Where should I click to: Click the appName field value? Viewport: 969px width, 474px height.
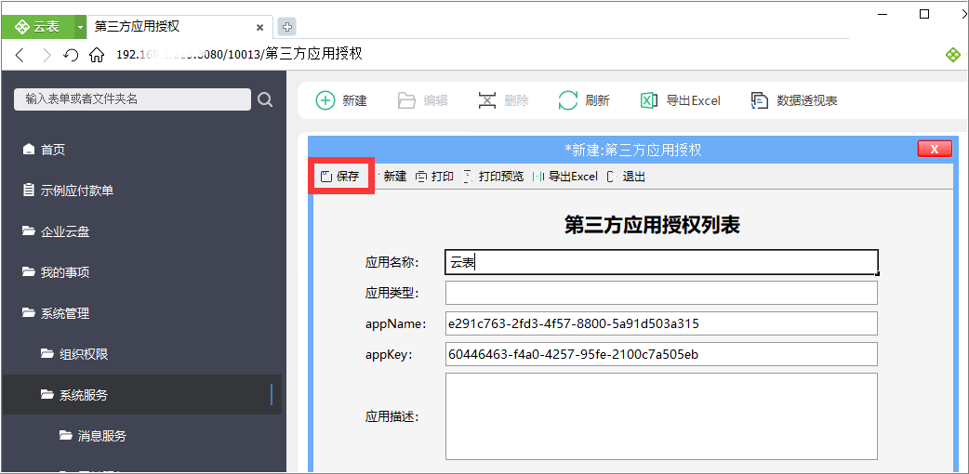661,323
